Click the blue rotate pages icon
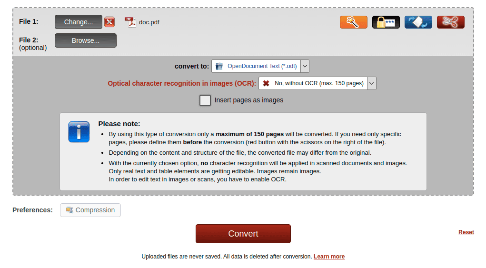 418,22
